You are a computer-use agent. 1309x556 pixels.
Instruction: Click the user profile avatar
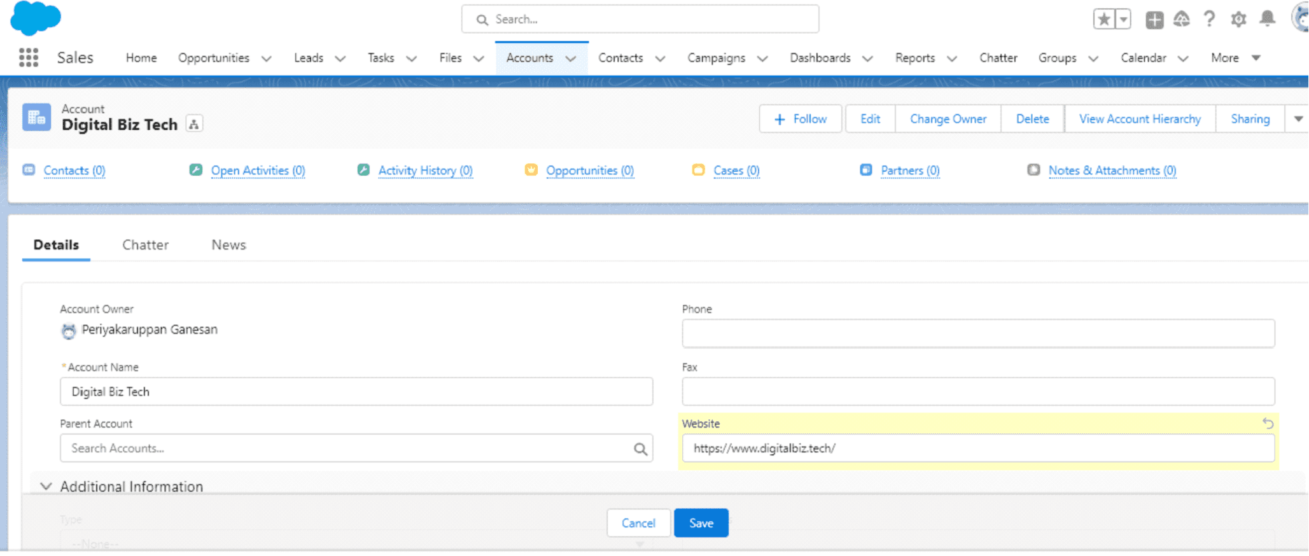click(x=1300, y=18)
